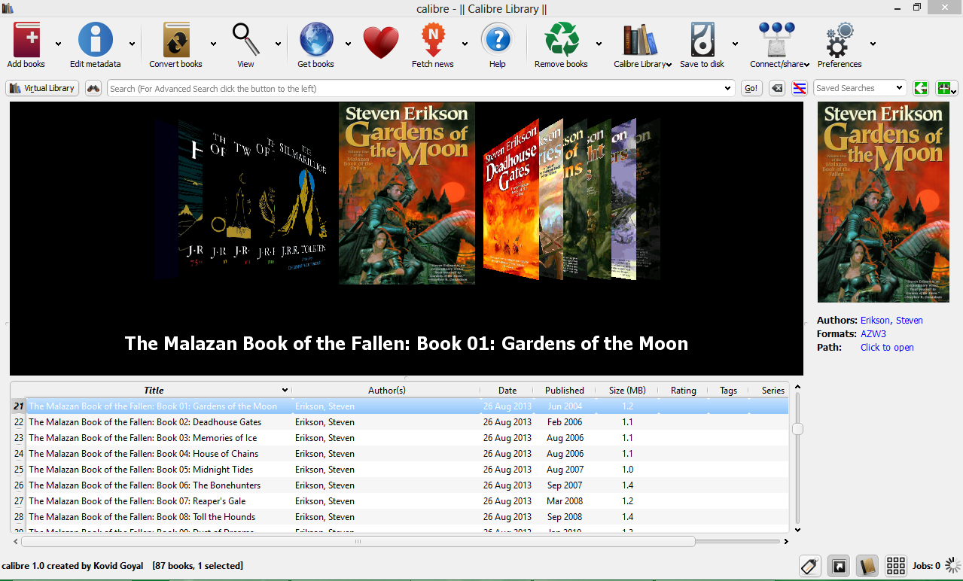Sort by the Title column header
The height and width of the screenshot is (581, 963).
coord(154,390)
